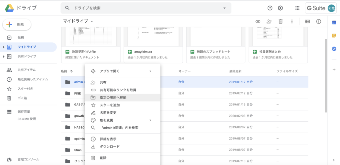
Task: Click the ファイルサイズ column header
Action: 287,71
